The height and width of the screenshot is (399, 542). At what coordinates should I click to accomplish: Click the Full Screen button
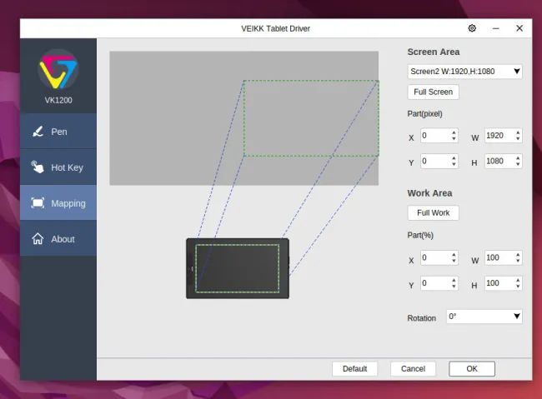pyautogui.click(x=433, y=92)
